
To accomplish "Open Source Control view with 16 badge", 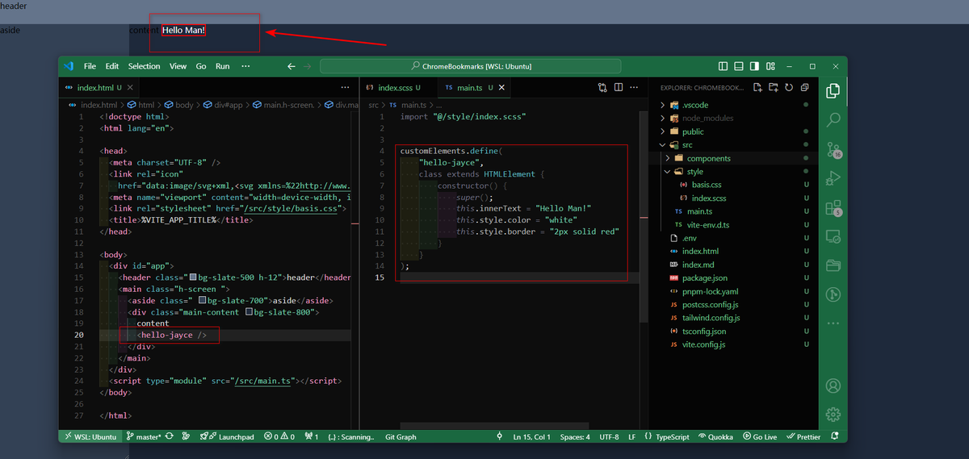I will pos(834,150).
